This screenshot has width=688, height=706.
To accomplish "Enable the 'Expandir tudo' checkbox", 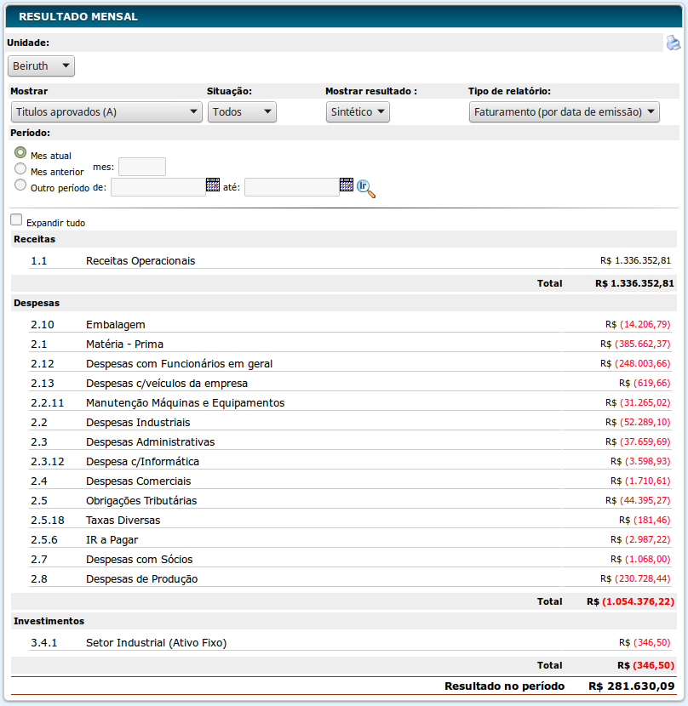I will [17, 219].
